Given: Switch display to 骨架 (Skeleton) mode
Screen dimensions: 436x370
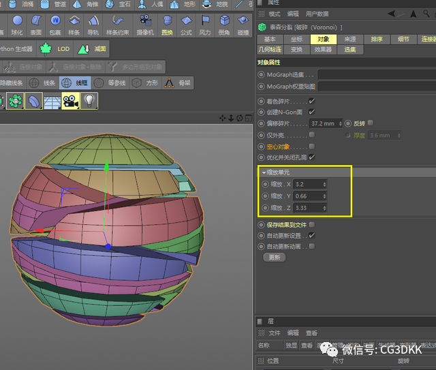Looking at the screenshot, I should coord(178,83).
